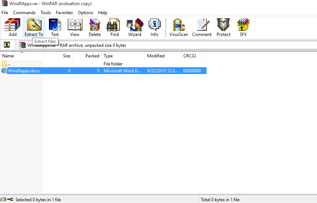Run the Test archive tool
The width and height of the screenshot is (317, 203).
click(x=55, y=27)
